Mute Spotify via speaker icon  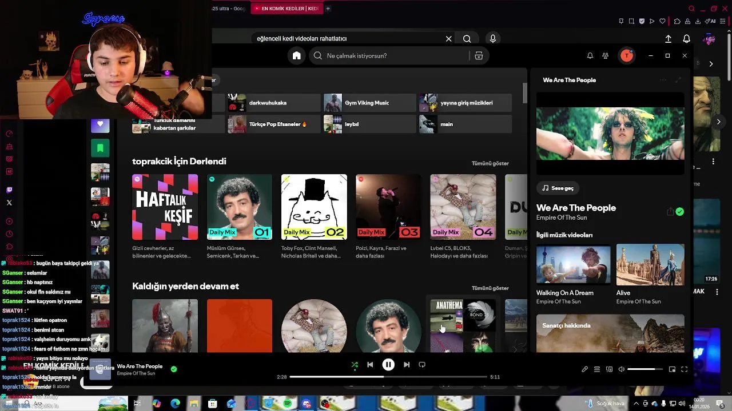pyautogui.click(x=622, y=369)
